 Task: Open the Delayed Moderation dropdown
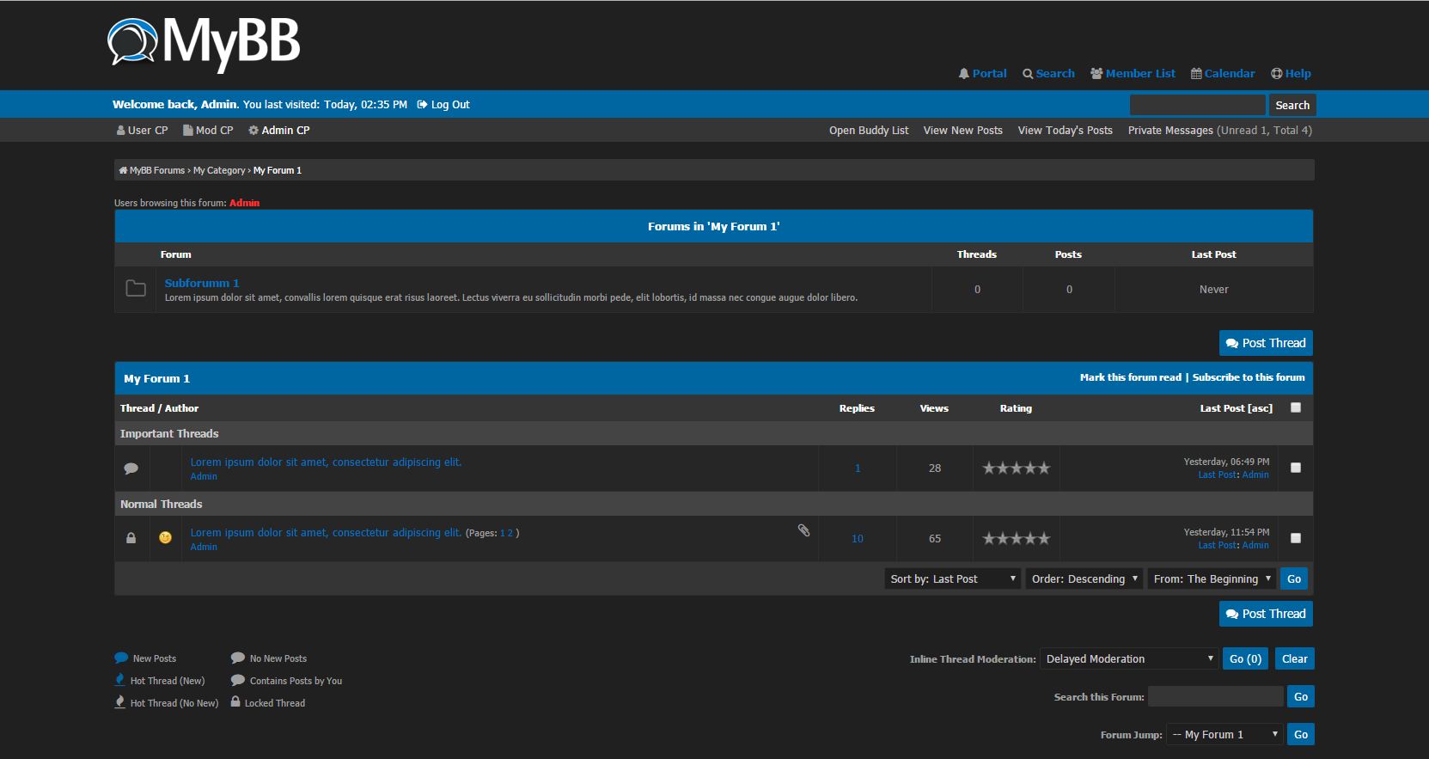pos(1129,659)
